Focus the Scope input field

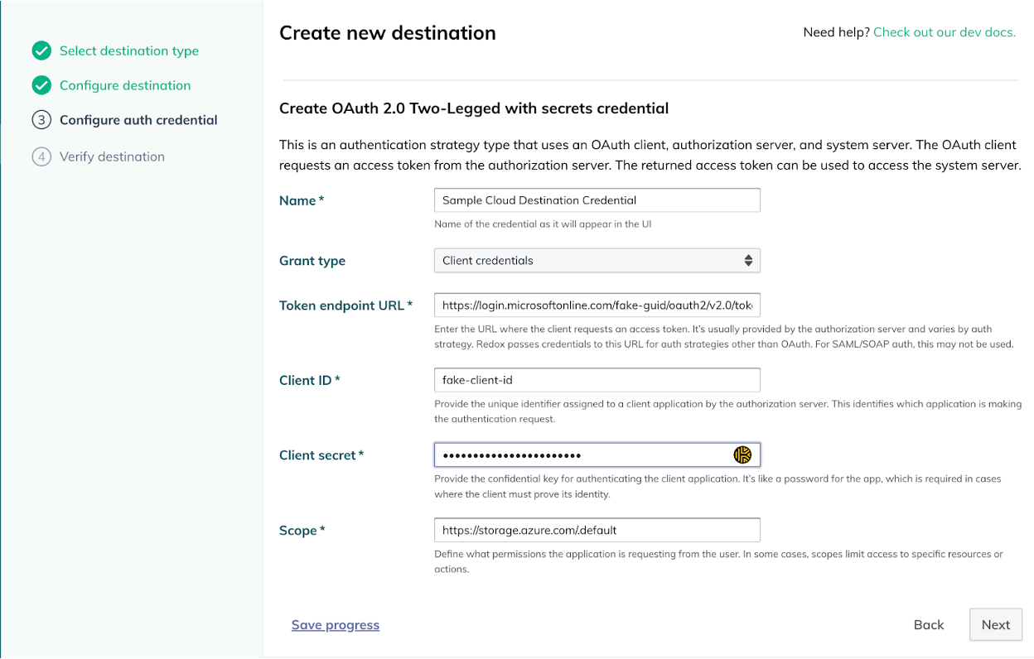click(597, 530)
